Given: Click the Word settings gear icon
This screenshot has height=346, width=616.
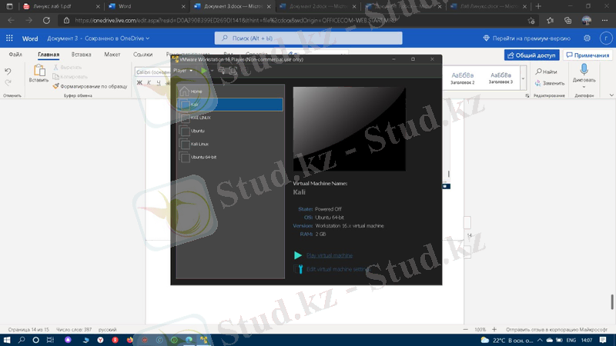Looking at the screenshot, I should [x=587, y=38].
